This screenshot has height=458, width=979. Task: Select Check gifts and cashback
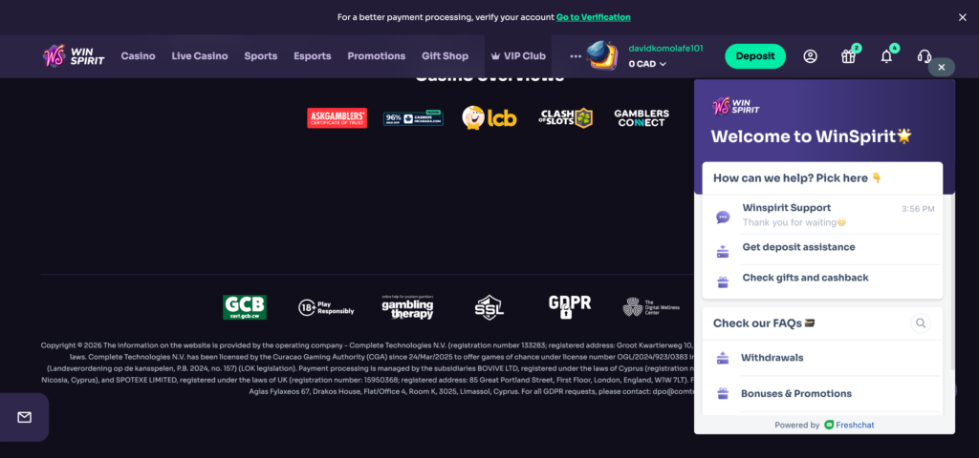click(822, 278)
